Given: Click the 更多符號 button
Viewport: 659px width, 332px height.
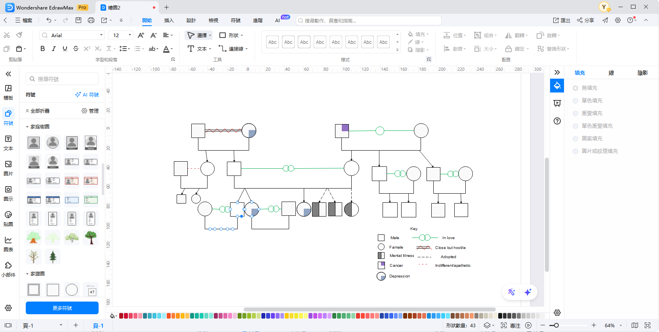Looking at the screenshot, I should tap(62, 308).
